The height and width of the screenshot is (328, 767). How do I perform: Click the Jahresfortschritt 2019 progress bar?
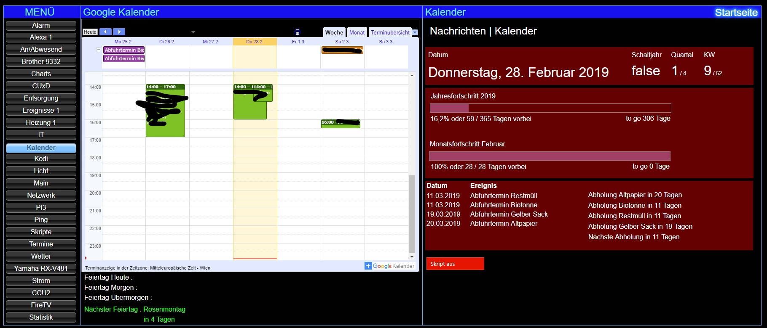point(550,108)
